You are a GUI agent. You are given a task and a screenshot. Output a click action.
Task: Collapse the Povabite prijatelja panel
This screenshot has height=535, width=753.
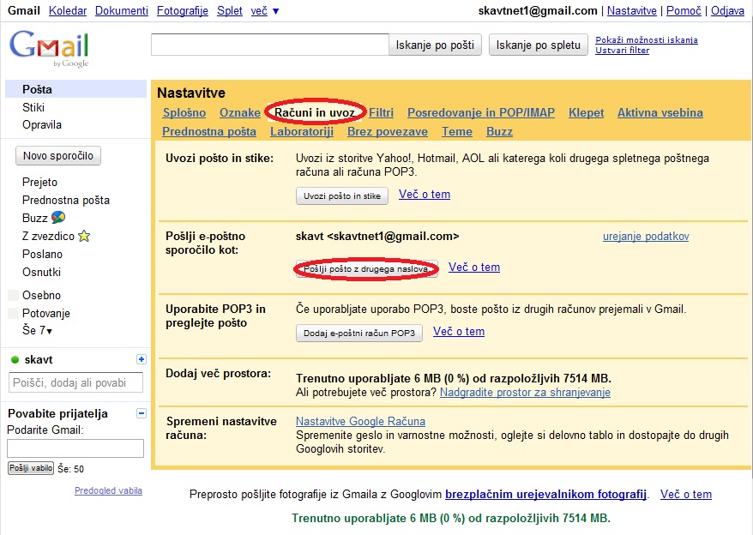(x=142, y=413)
